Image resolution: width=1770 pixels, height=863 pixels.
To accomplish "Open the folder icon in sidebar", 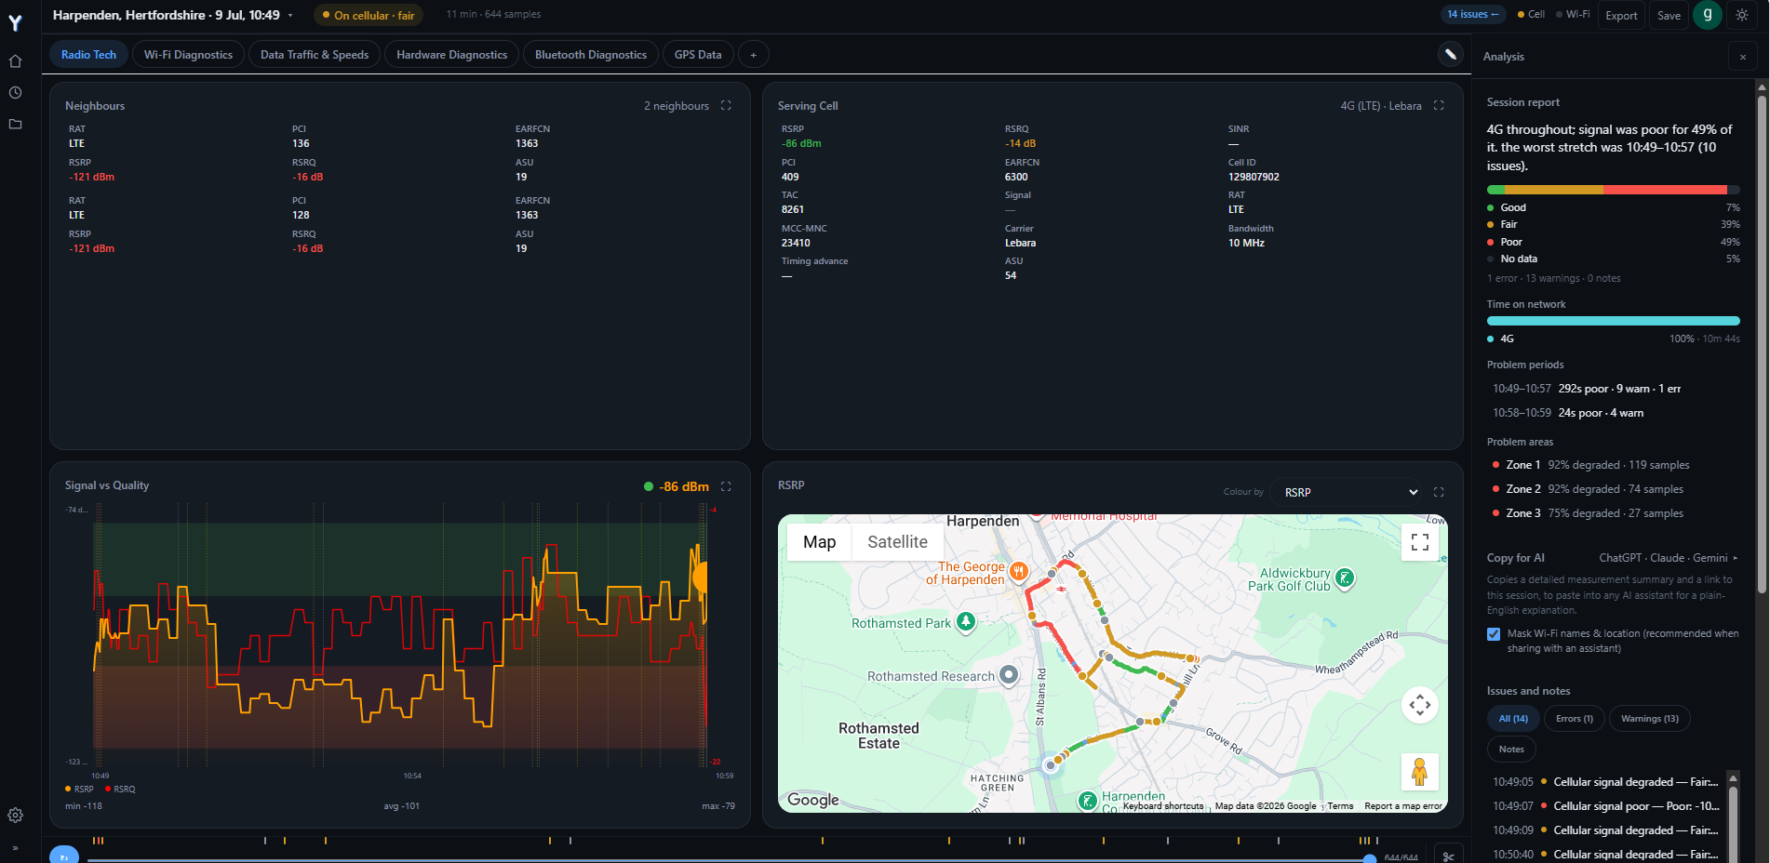I will (x=15, y=125).
